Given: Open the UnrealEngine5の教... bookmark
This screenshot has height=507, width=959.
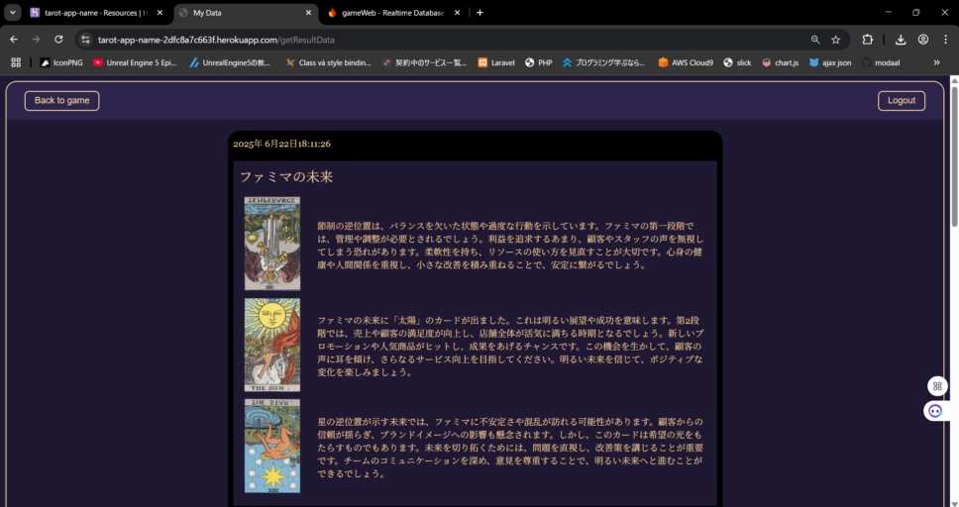Looking at the screenshot, I should click(230, 62).
